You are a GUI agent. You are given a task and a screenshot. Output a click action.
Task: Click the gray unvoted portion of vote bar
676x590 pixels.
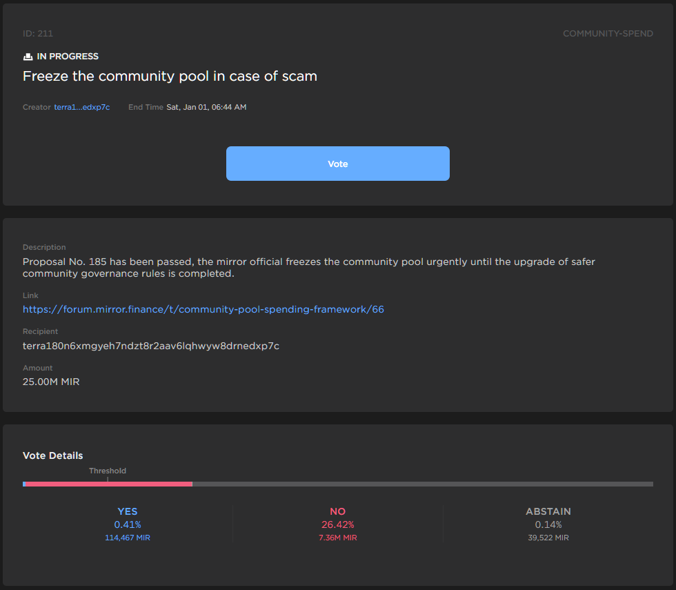[422, 484]
